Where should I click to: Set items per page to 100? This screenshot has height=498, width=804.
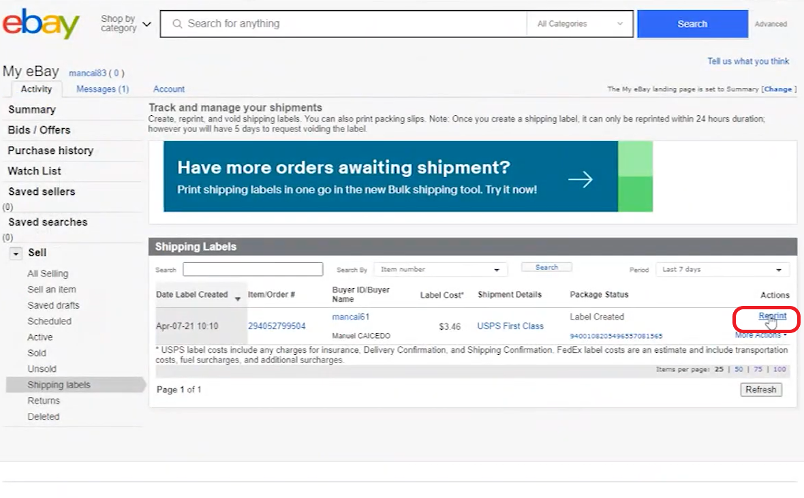point(779,369)
